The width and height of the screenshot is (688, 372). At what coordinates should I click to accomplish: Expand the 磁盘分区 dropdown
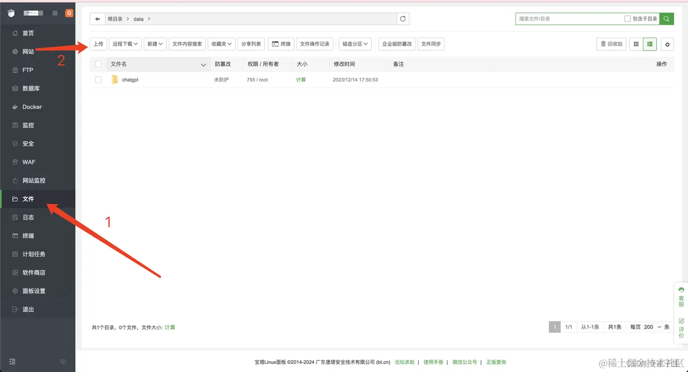click(x=355, y=44)
